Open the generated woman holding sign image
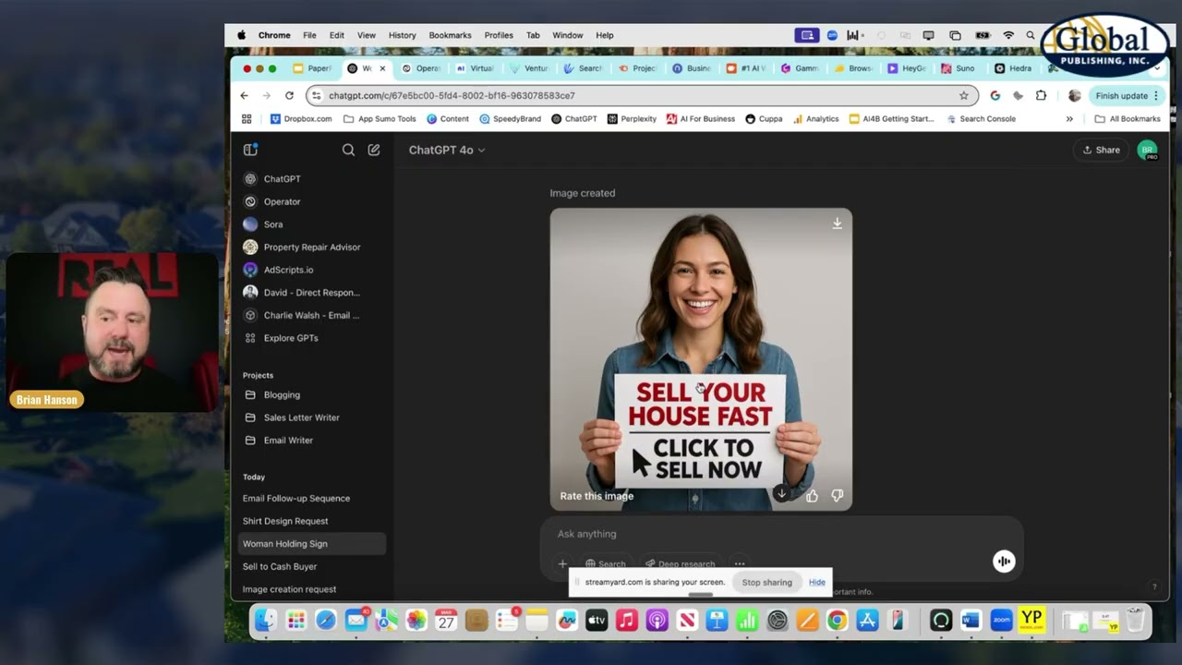Viewport: 1182px width, 665px height. pos(701,359)
